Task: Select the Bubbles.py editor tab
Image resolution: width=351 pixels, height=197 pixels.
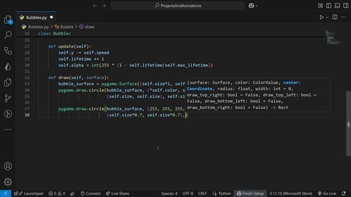Action: pos(36,18)
